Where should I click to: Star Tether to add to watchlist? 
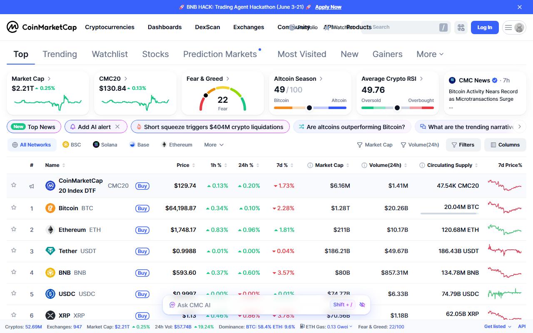coord(14,250)
